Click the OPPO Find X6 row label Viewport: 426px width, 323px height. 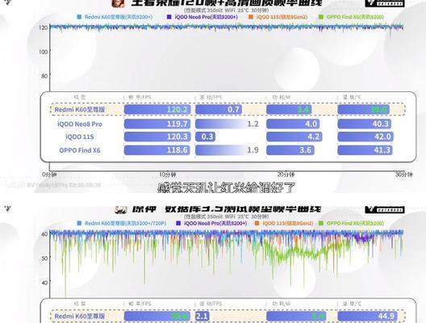point(80,150)
